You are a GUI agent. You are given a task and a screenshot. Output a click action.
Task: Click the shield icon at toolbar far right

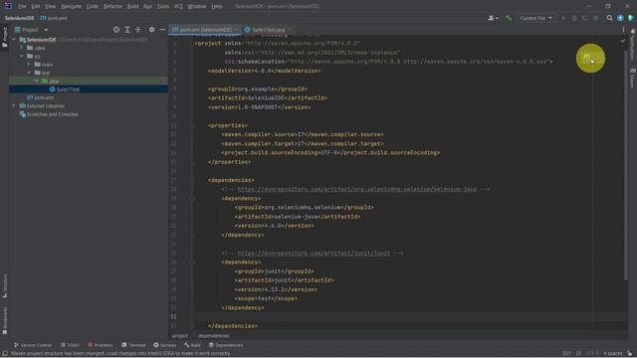pos(631,18)
